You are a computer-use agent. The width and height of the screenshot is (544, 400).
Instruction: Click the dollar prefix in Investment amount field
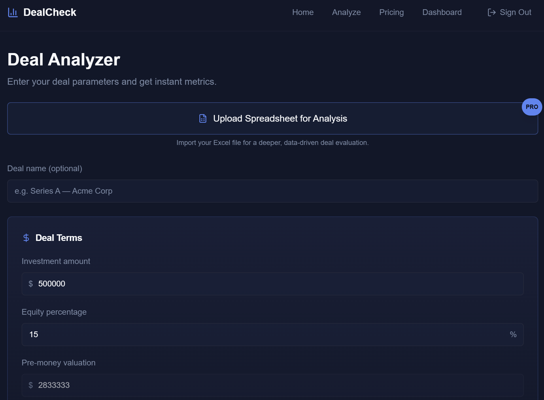click(x=31, y=284)
